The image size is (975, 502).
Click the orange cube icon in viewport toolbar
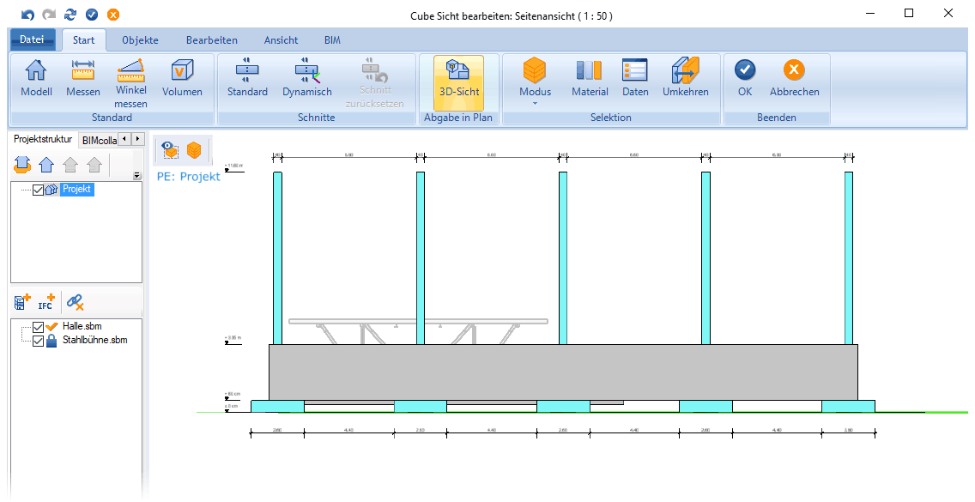[x=194, y=150]
